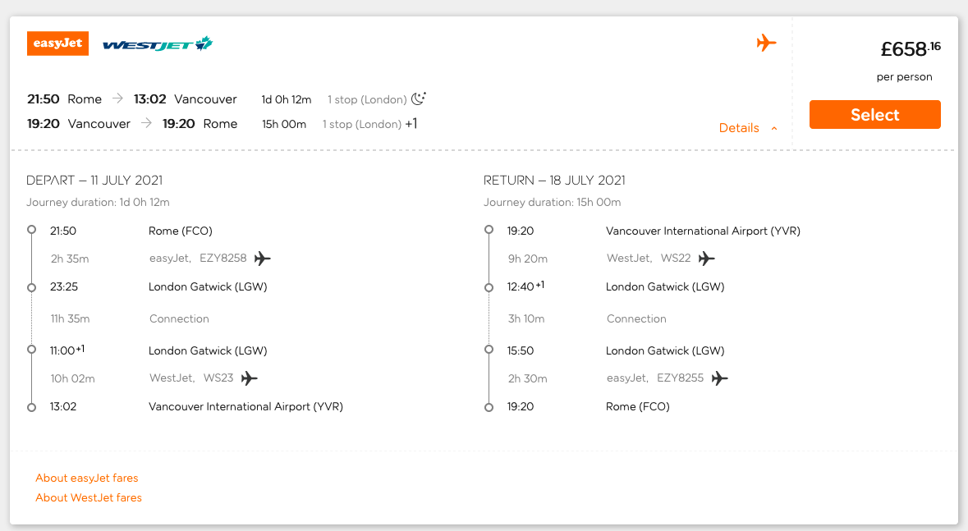
Task: Click the 13:02 Vancouver arrival timeline marker
Action: (31, 407)
